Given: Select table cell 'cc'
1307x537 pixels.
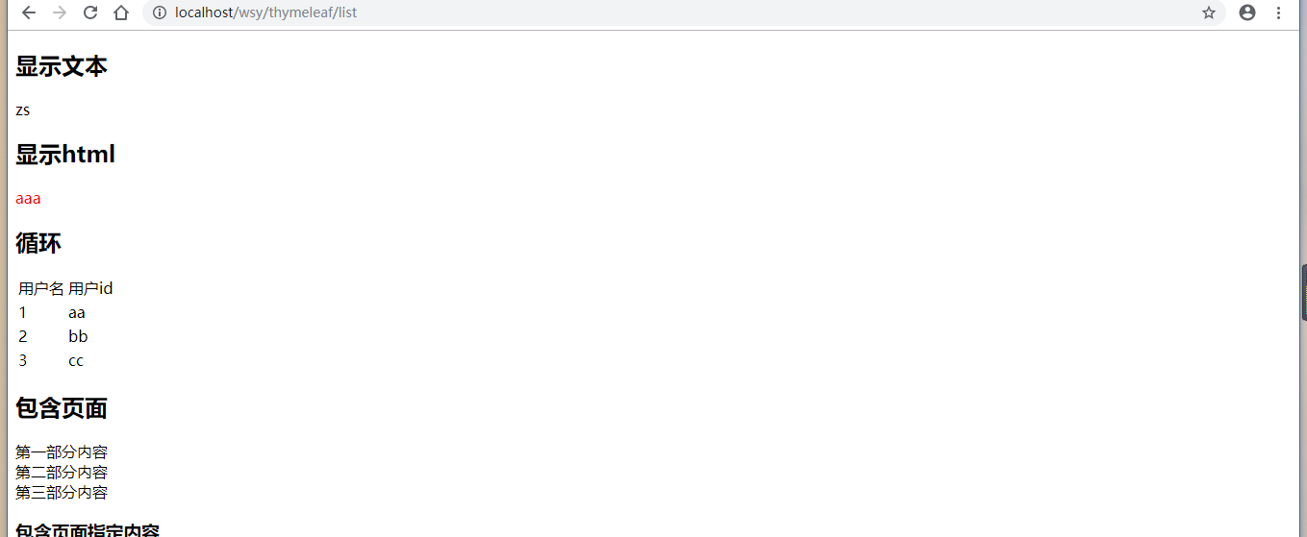Looking at the screenshot, I should pyautogui.click(x=76, y=360).
